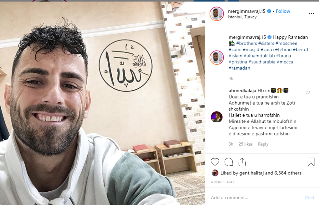The image size is (319, 205).
Task: Open the Istanbul, Turkey location link
Action: point(242,17)
